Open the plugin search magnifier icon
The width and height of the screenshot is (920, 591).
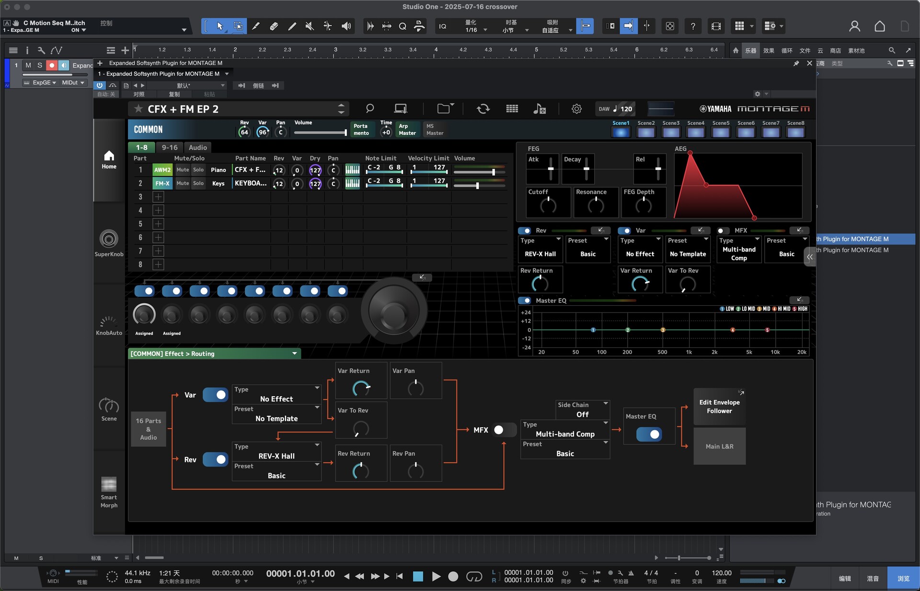(x=369, y=109)
